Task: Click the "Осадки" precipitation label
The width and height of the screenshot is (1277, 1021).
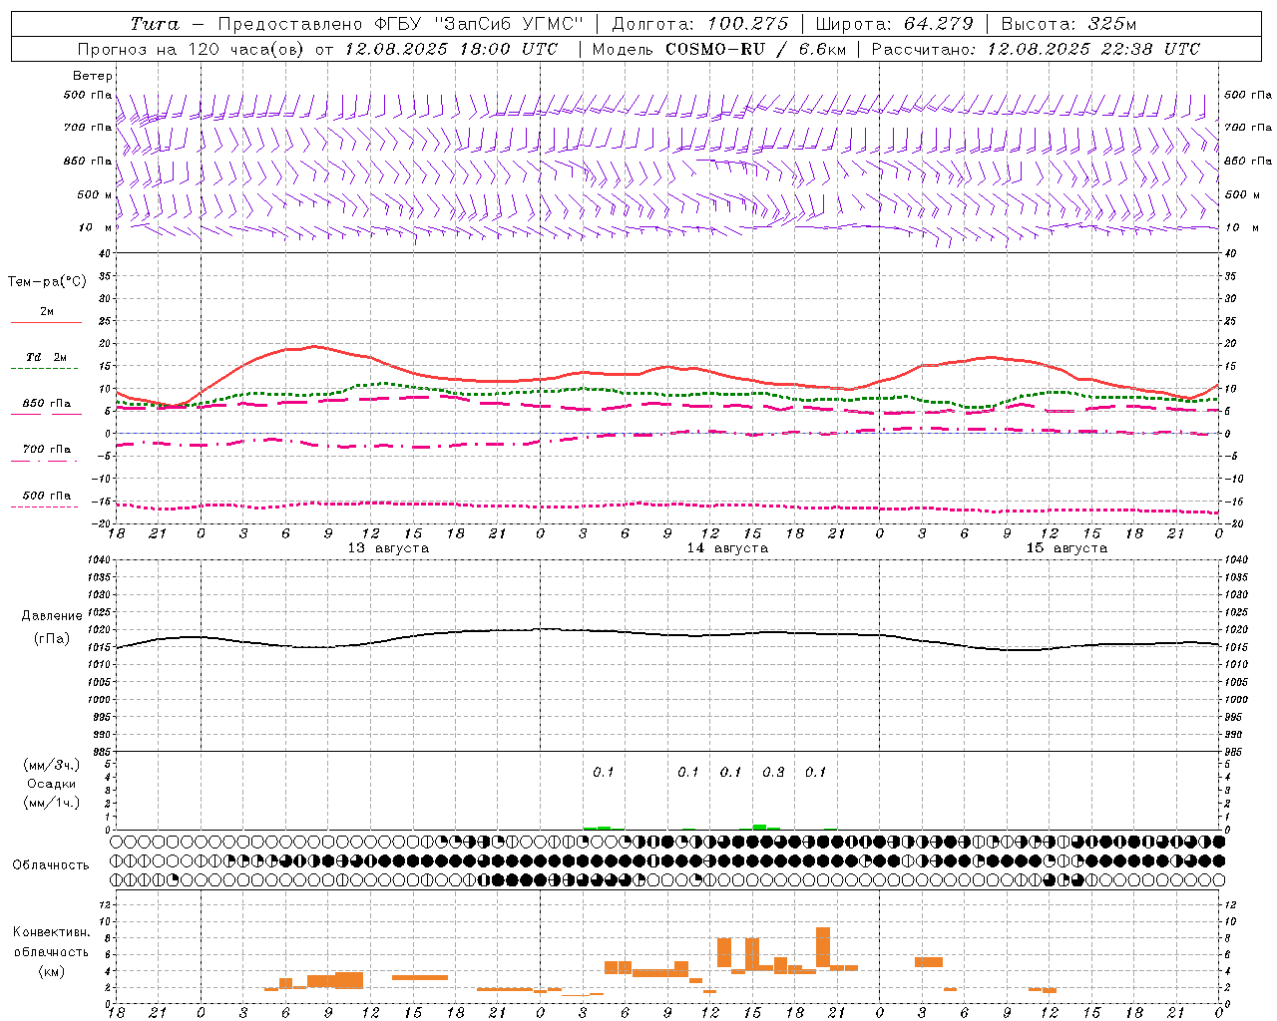Action: click(x=51, y=784)
